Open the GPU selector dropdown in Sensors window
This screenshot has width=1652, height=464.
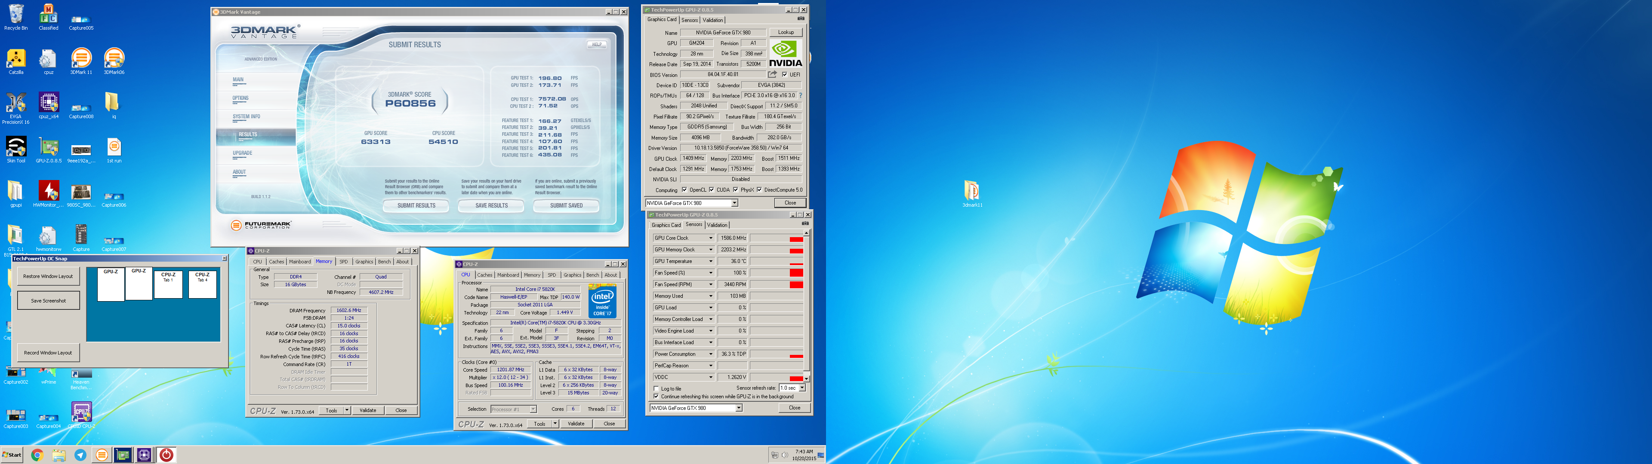[739, 408]
